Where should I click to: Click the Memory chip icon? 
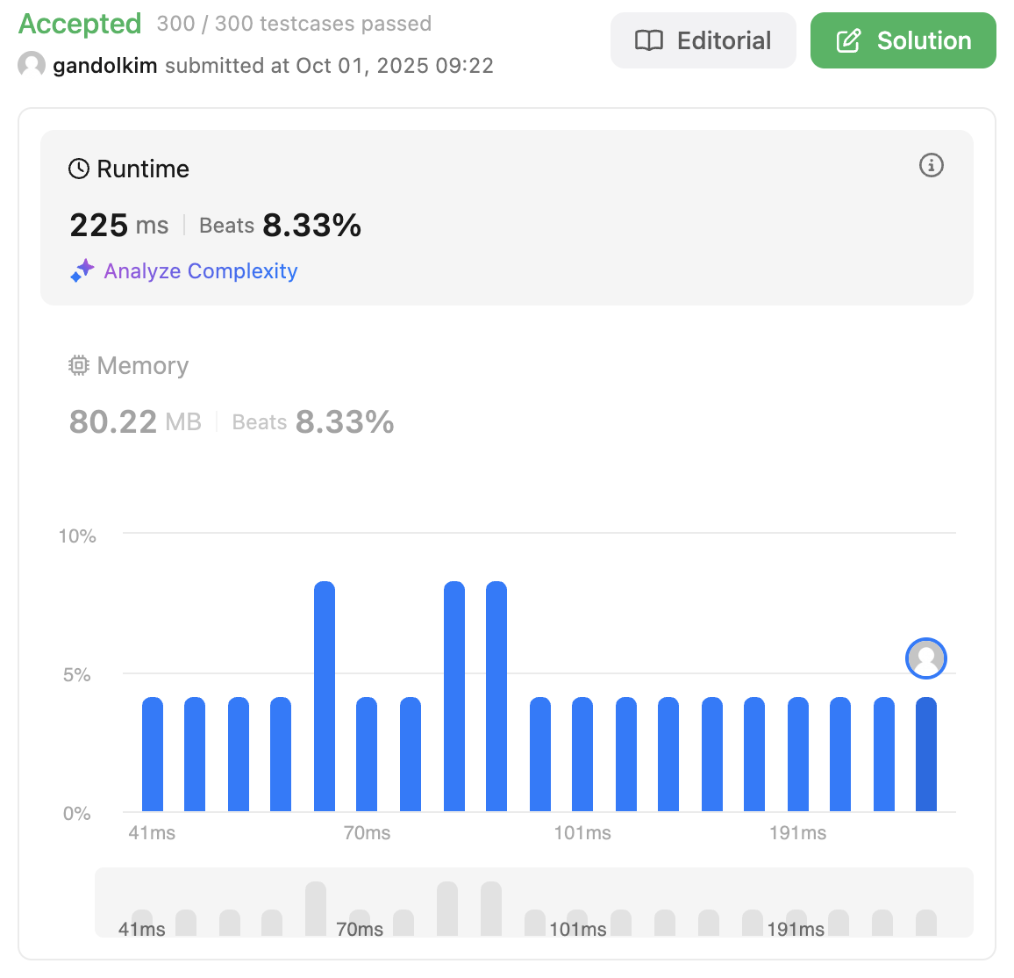coord(79,366)
